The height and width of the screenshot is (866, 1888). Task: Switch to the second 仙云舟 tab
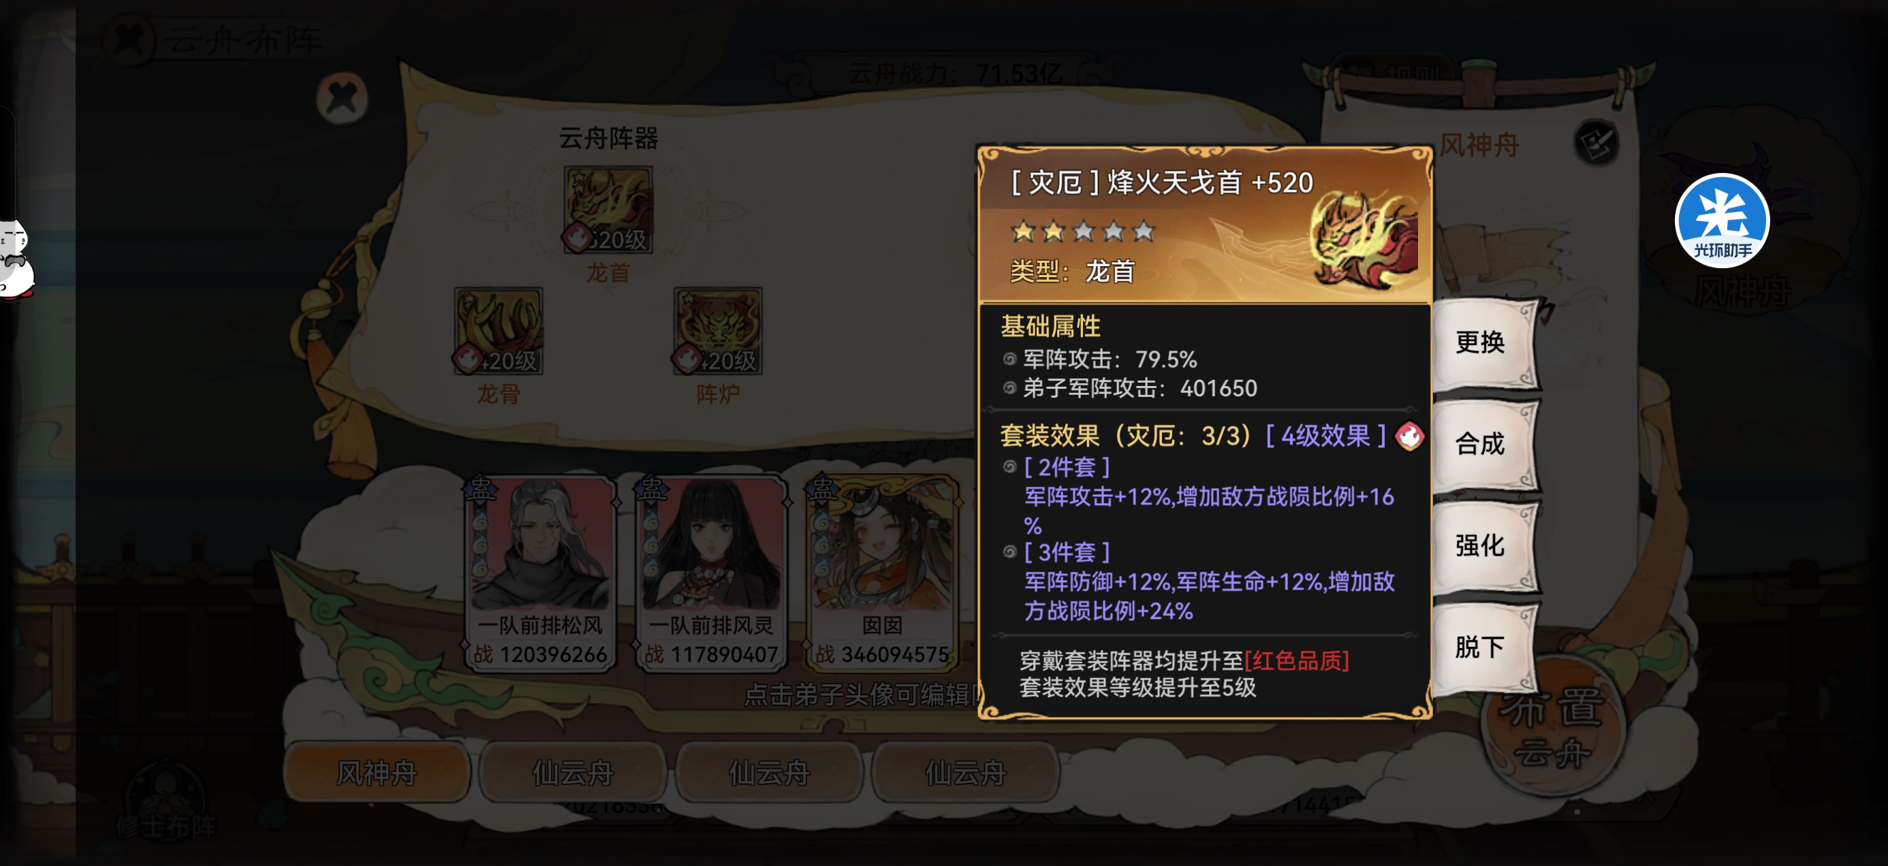pos(769,771)
